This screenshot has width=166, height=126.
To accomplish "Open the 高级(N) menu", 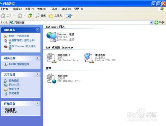I will tap(66, 9).
